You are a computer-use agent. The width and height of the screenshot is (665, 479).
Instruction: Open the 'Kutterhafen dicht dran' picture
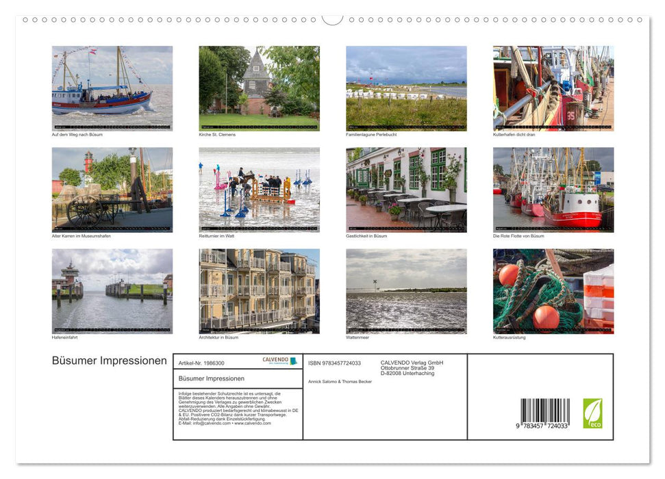553,87
